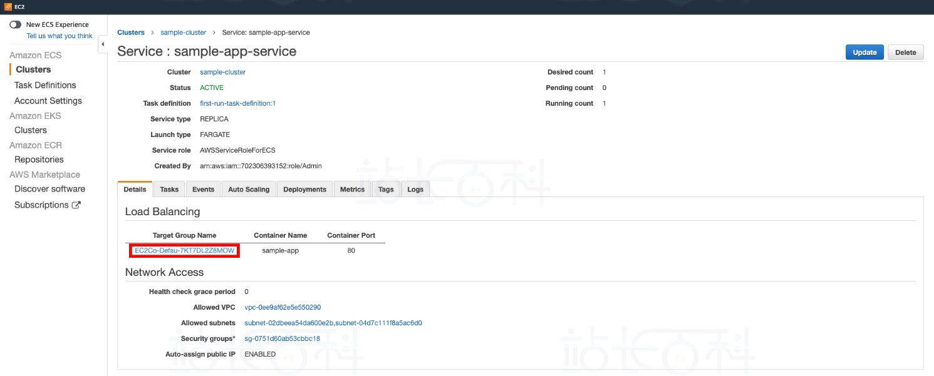The width and height of the screenshot is (934, 376).
Task: Click the Service : sample-app-service page title
Action: tap(207, 51)
